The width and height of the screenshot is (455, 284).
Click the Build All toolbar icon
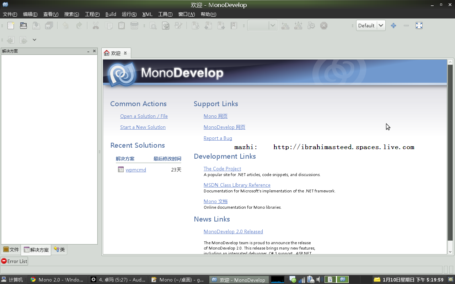tap(298, 26)
